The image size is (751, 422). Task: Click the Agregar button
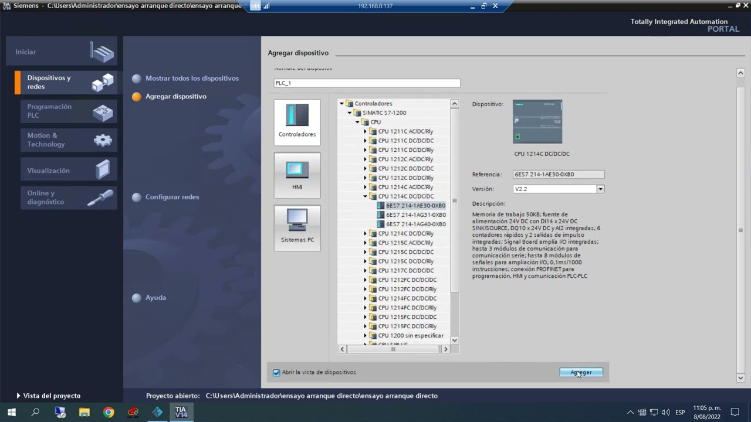pos(581,372)
